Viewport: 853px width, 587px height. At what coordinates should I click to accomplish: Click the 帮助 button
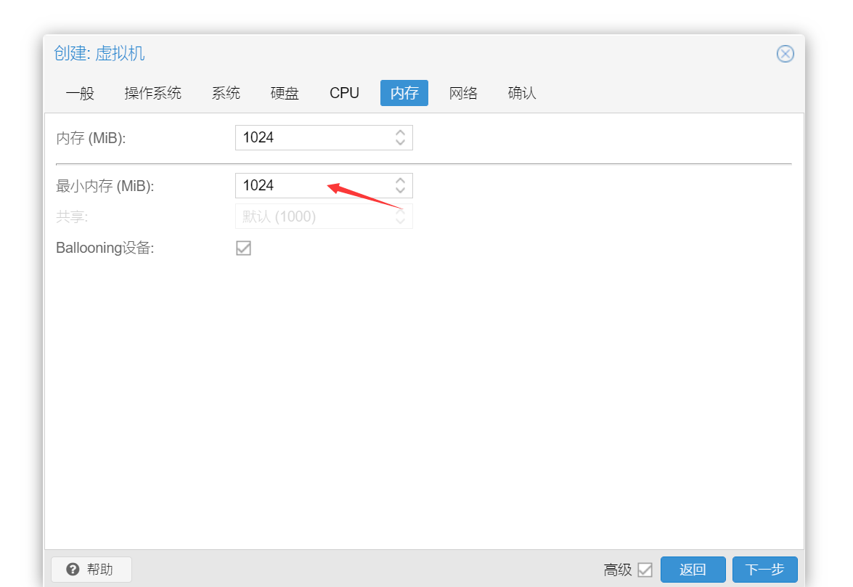(91, 570)
